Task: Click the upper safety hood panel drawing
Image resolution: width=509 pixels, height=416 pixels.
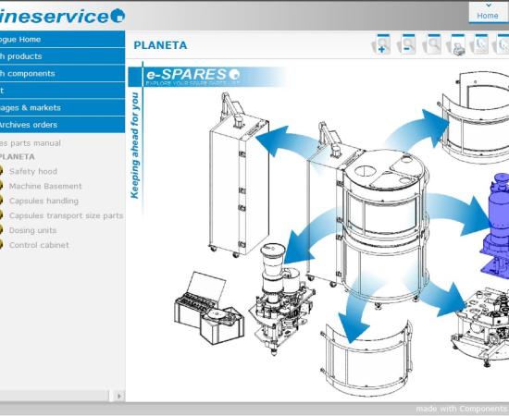Action: click(474, 118)
